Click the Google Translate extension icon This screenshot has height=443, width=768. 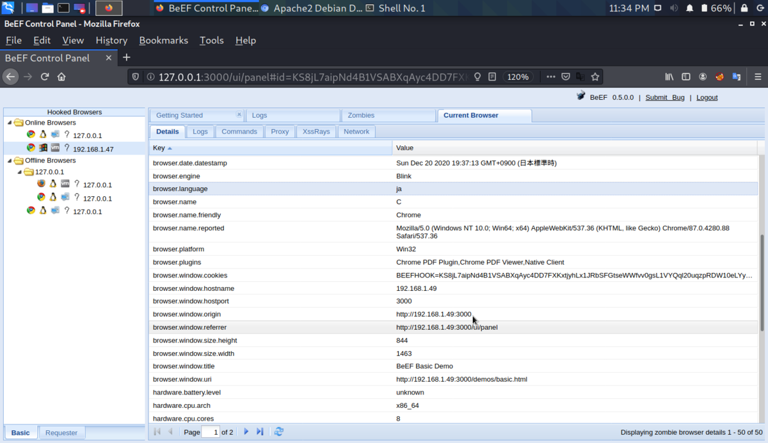point(736,77)
